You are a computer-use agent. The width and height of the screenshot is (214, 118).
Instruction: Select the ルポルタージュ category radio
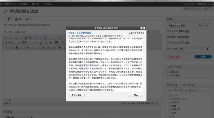pyautogui.click(x=170, y=99)
